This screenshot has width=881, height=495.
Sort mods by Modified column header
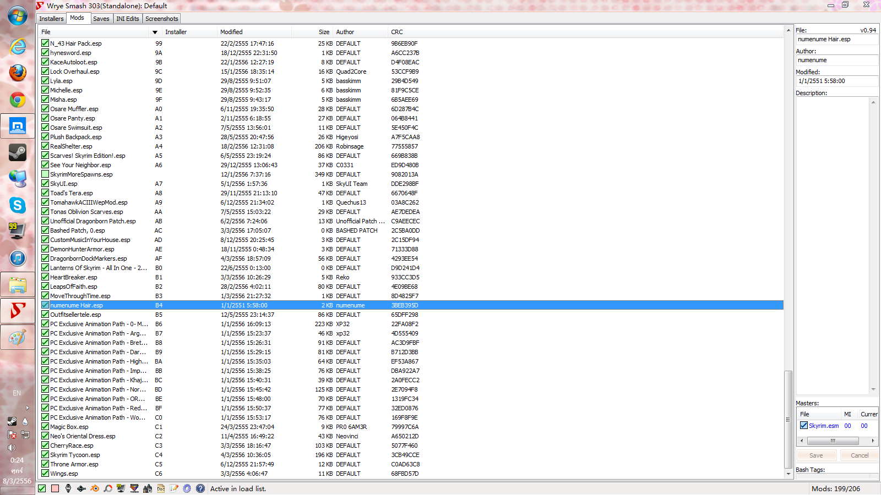coord(254,32)
